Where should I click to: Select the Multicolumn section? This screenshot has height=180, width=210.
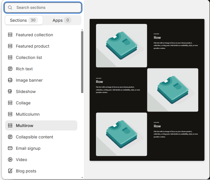tap(28, 114)
